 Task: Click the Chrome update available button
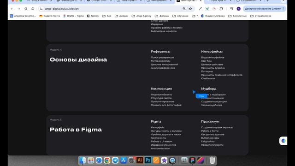pyautogui.click(x=264, y=9)
